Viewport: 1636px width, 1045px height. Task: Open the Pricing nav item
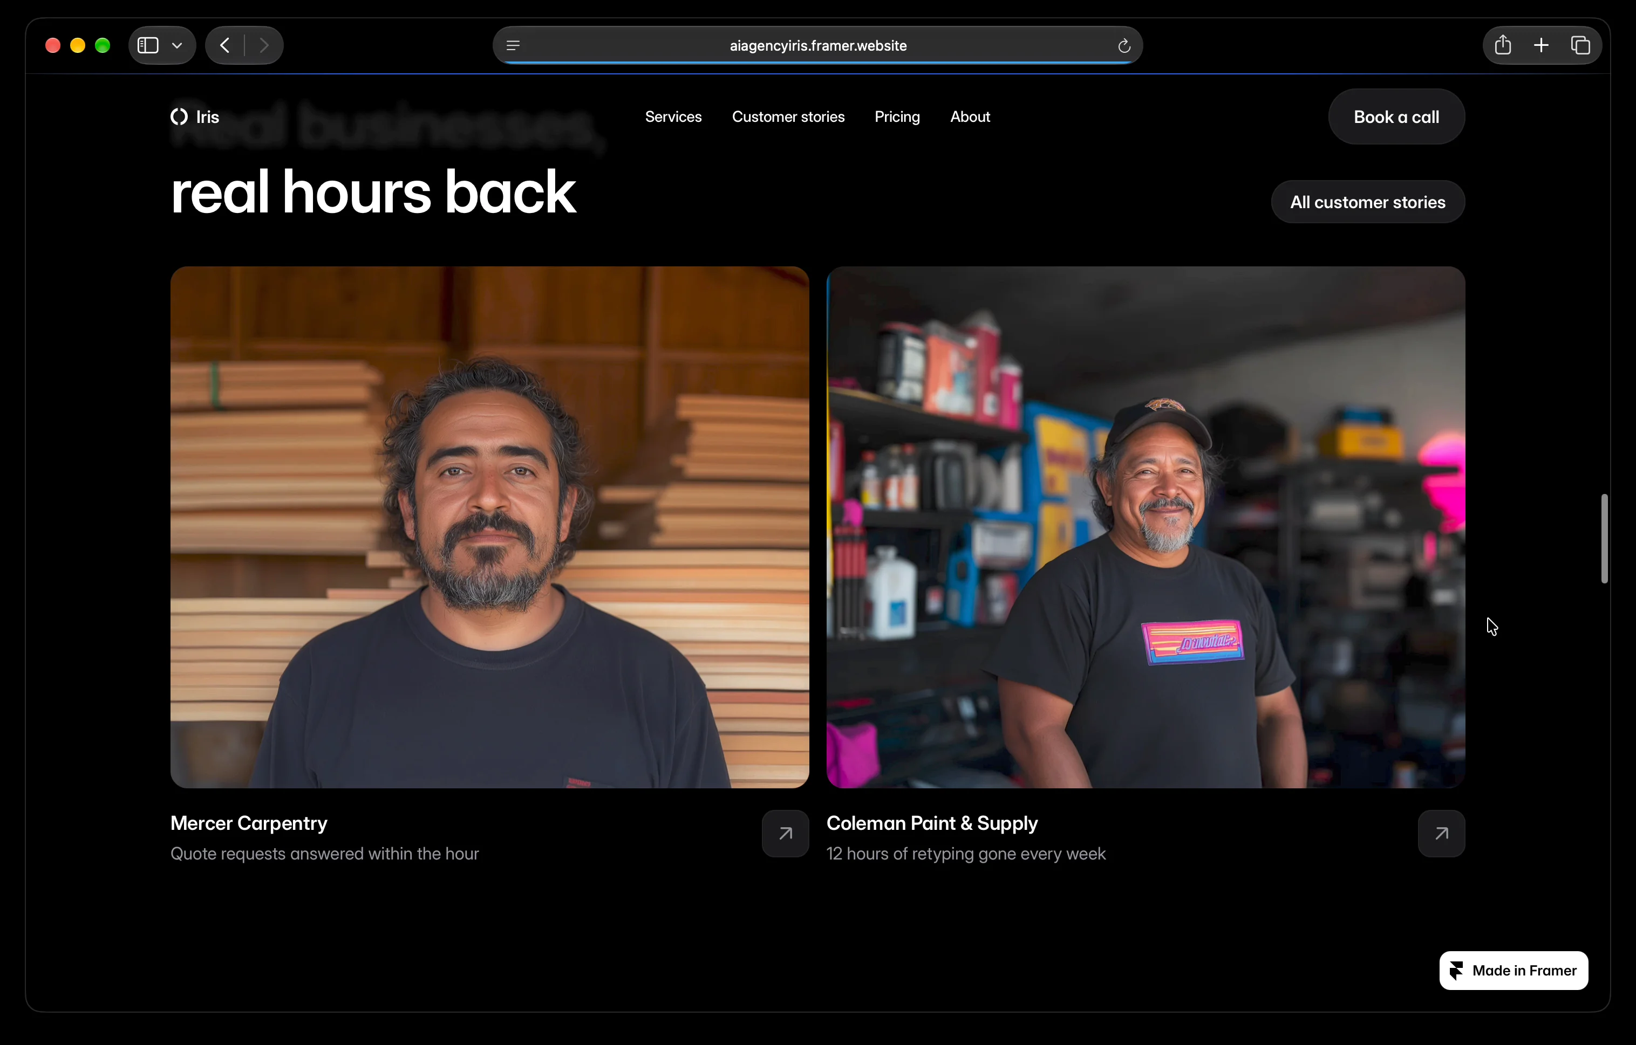click(x=897, y=117)
